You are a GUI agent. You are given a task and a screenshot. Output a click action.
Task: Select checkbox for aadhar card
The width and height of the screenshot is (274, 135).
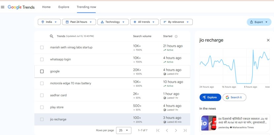pyautogui.click(x=42, y=95)
